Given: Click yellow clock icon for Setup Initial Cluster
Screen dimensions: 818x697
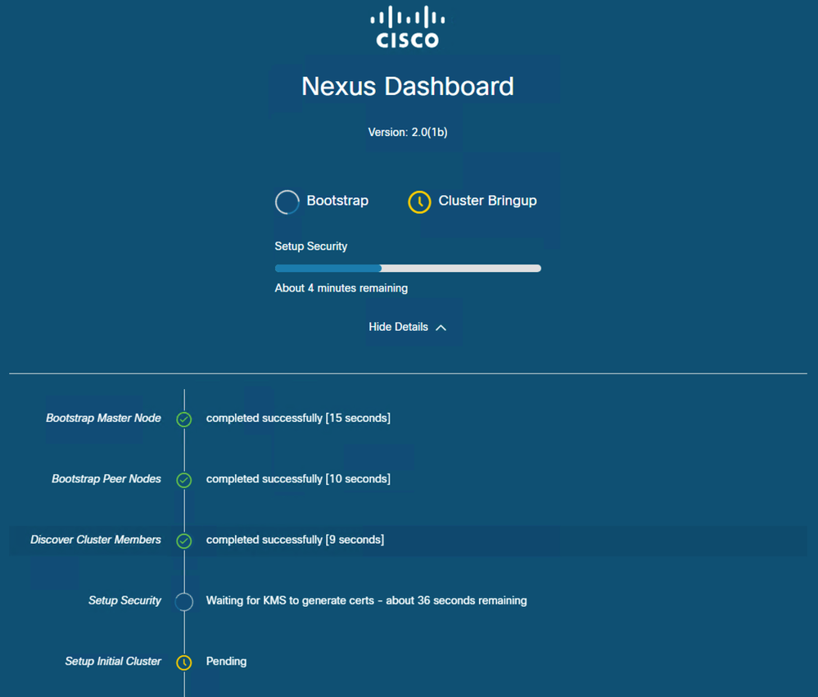Looking at the screenshot, I should point(184,663).
